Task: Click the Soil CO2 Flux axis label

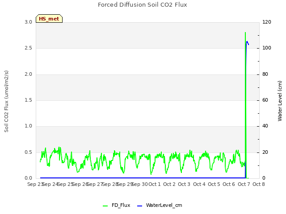Action: (6, 101)
